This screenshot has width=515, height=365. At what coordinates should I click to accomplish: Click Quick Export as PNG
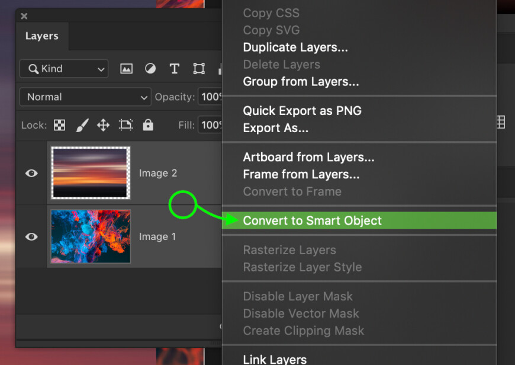pos(302,111)
